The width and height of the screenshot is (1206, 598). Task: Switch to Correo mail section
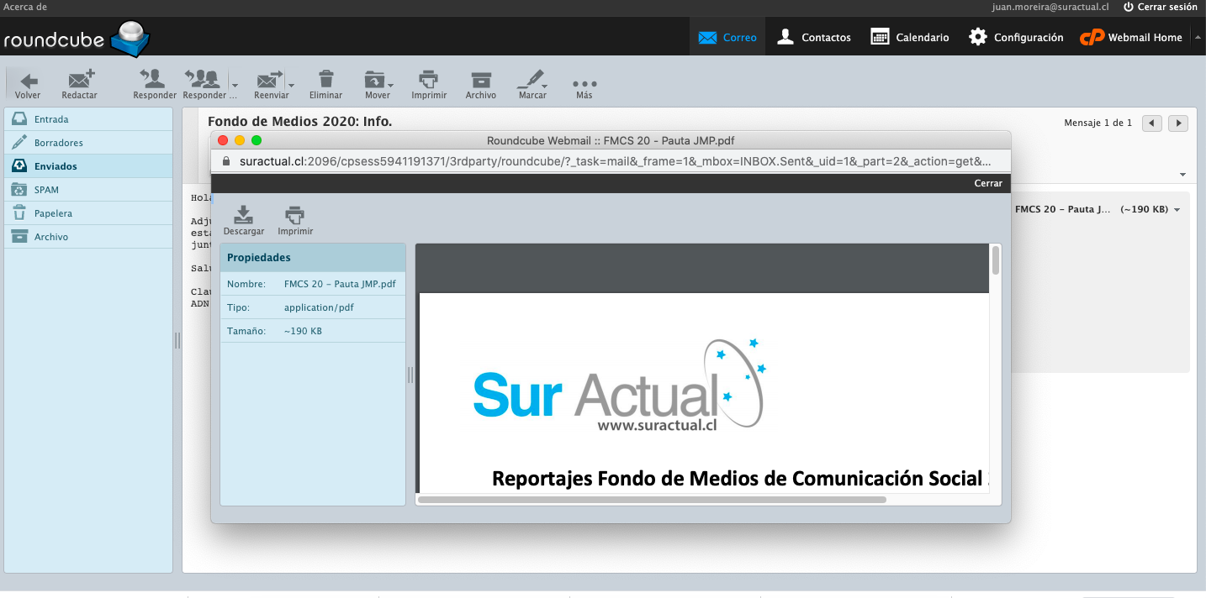pyautogui.click(x=727, y=37)
